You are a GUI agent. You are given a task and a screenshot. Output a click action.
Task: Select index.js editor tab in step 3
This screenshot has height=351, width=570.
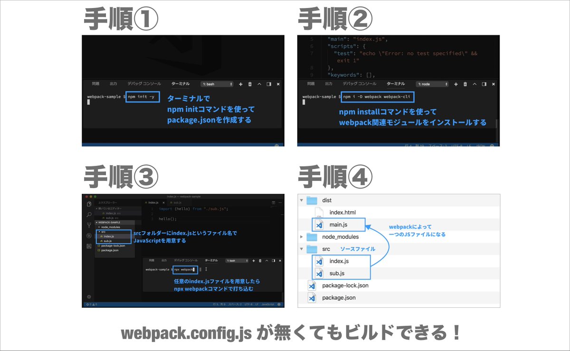tap(154, 203)
